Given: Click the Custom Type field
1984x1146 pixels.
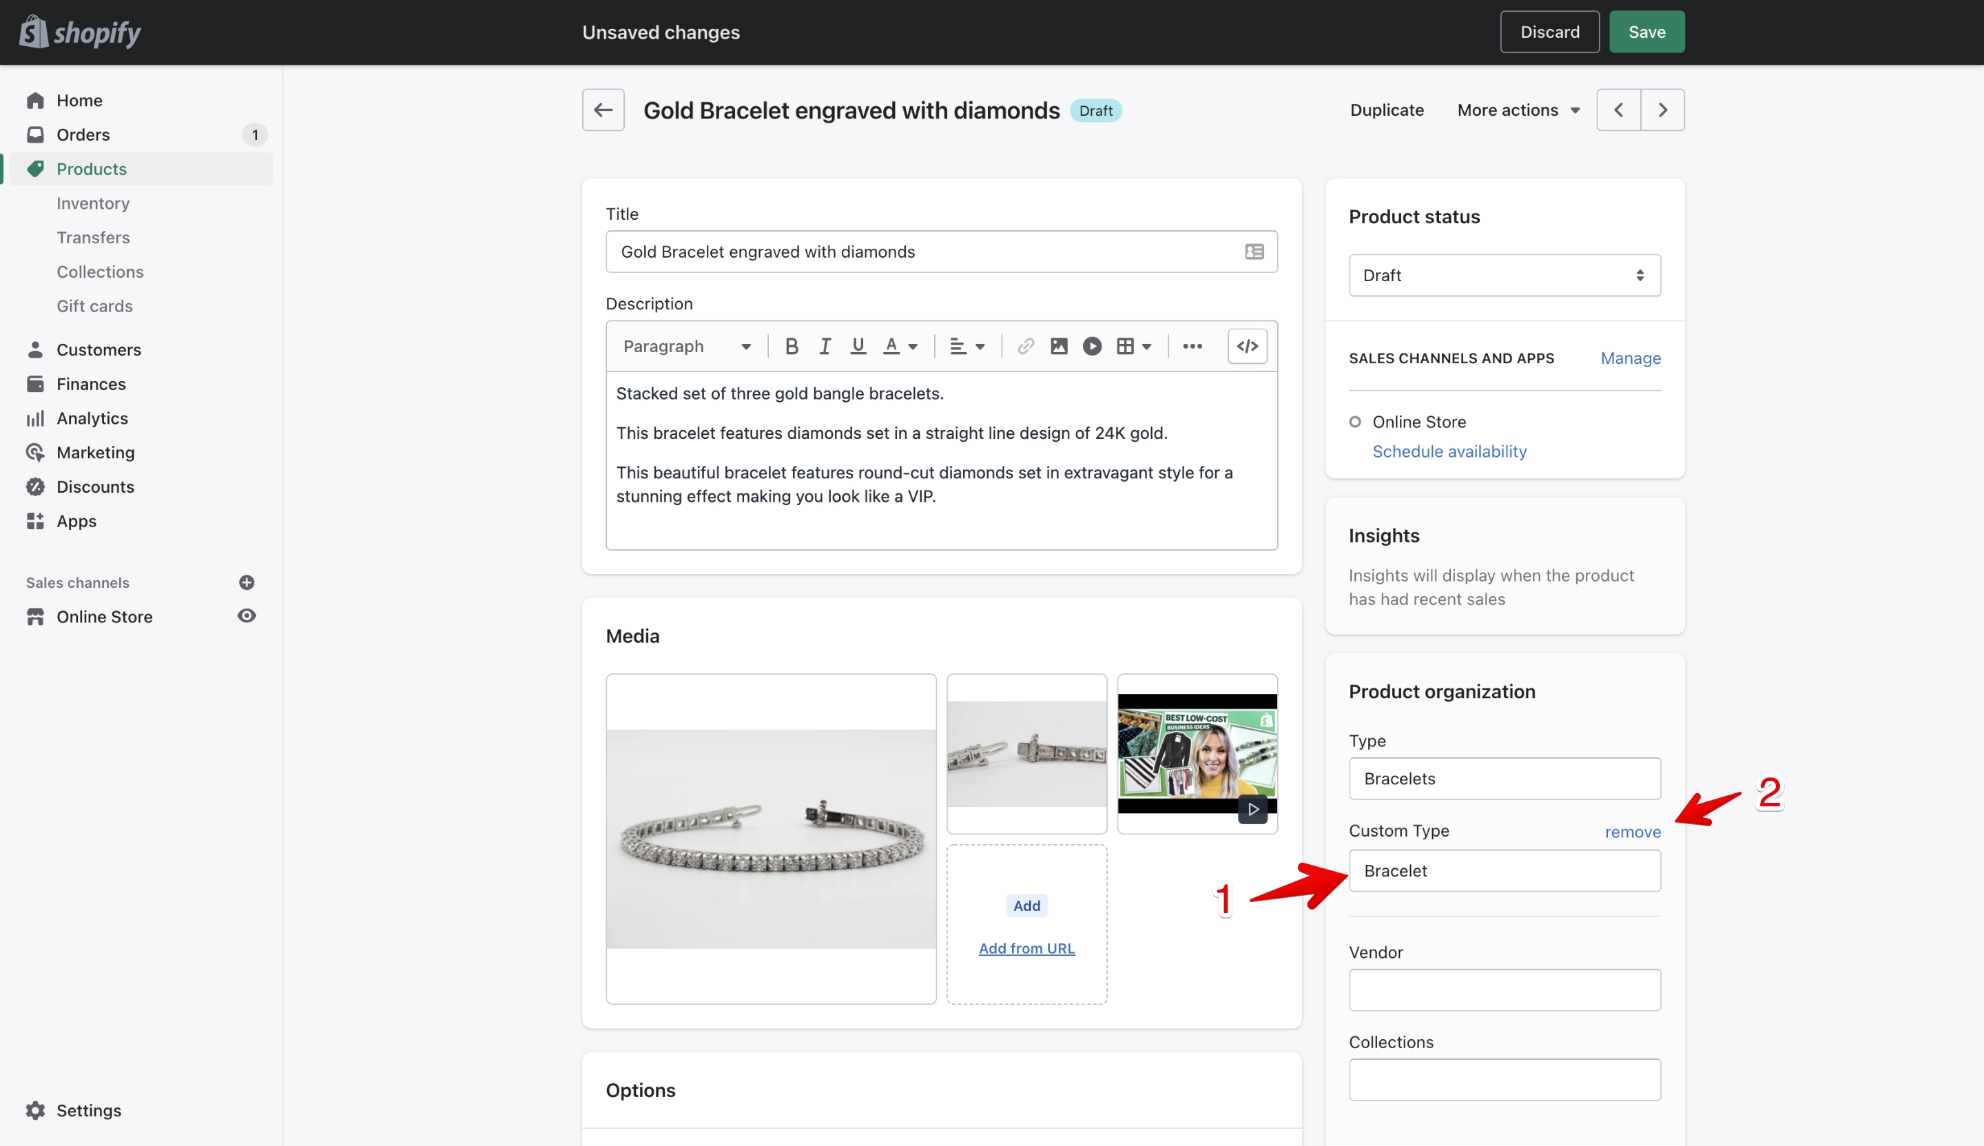Looking at the screenshot, I should pyautogui.click(x=1504, y=870).
